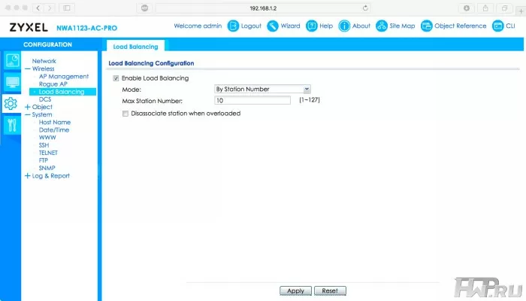
Task: Open the Site Map icon
Action: (382, 26)
